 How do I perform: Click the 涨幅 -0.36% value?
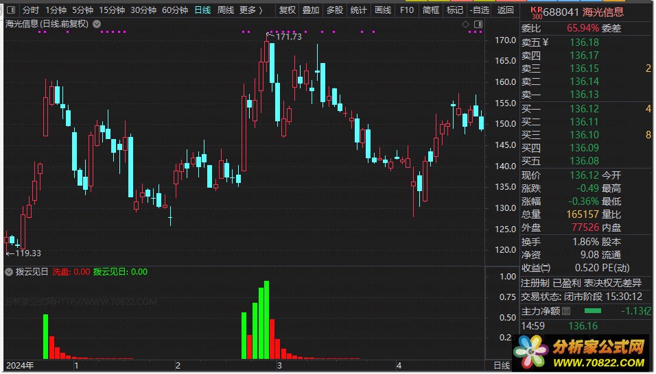point(583,201)
